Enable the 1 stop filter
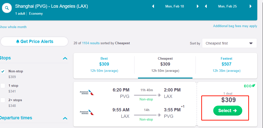263x128 pixels. [x=3, y=86]
